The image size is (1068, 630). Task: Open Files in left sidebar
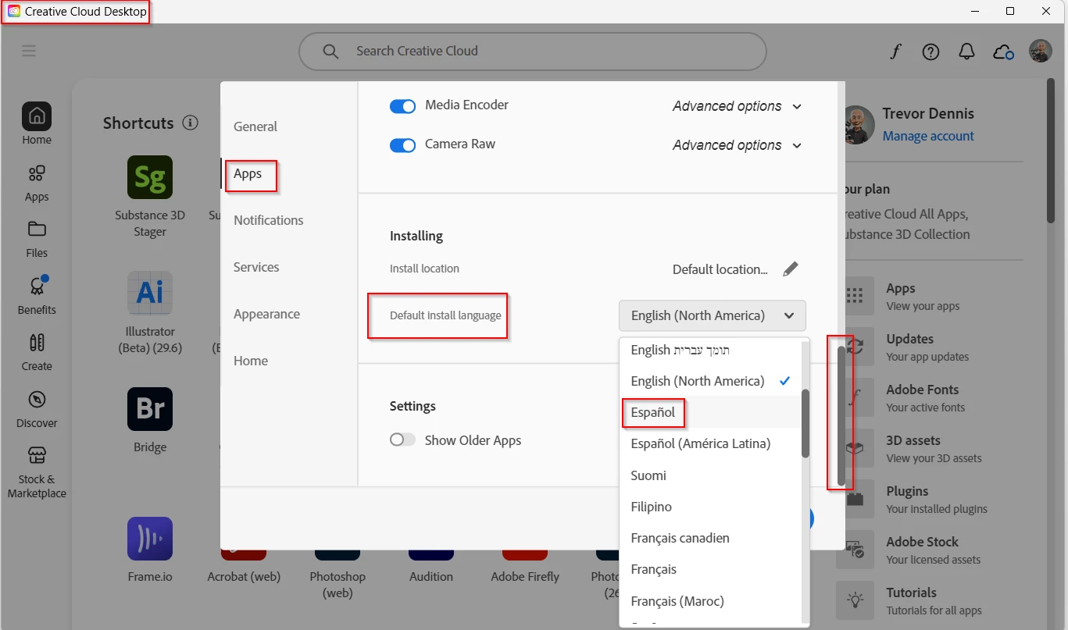[x=37, y=239]
